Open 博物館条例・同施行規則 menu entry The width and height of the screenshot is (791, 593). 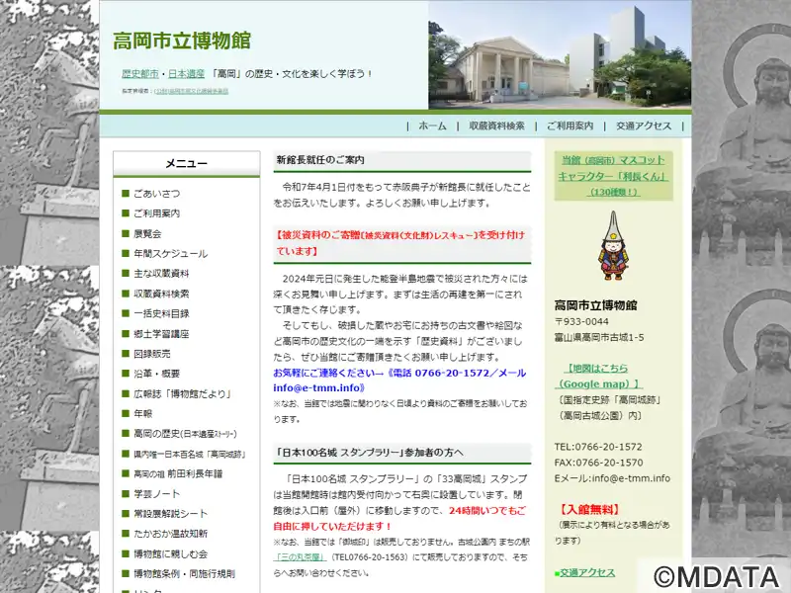(x=184, y=574)
